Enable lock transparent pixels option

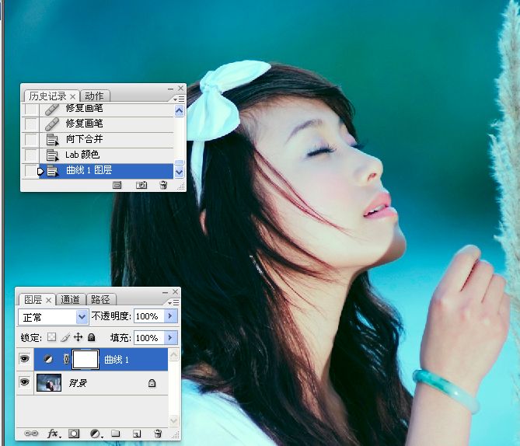pos(52,338)
